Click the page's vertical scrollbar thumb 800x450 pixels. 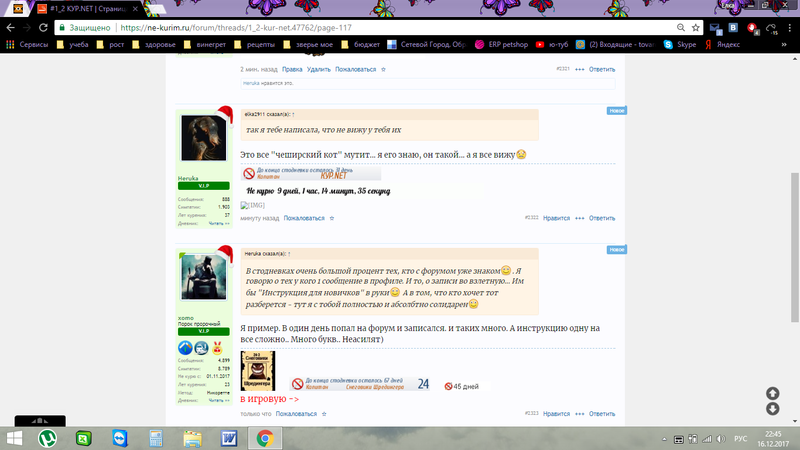(795, 247)
